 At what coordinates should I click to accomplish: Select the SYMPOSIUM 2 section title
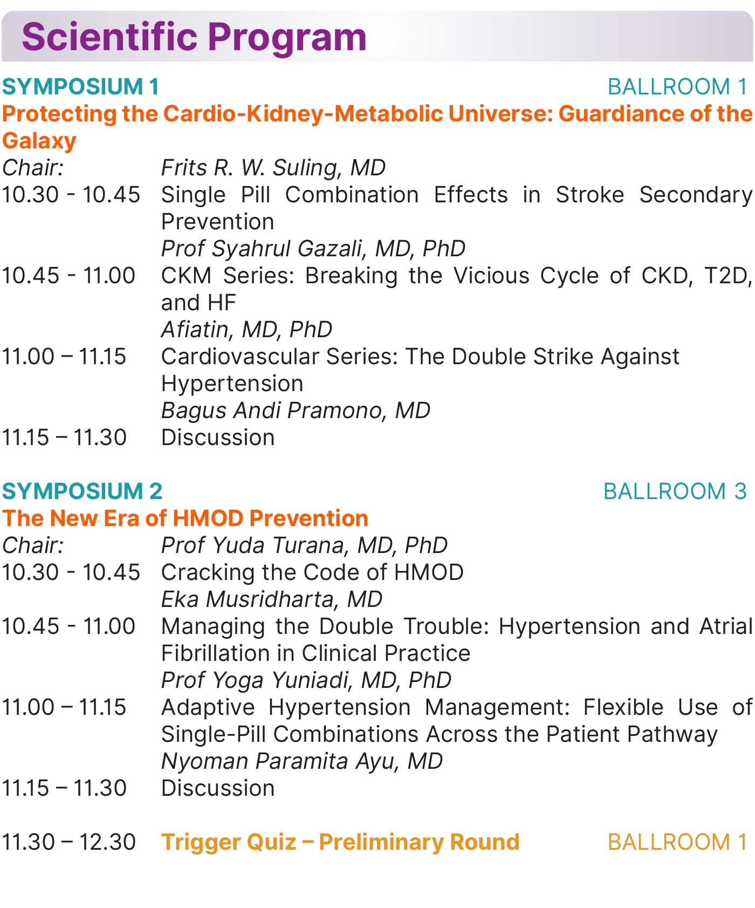[83, 491]
